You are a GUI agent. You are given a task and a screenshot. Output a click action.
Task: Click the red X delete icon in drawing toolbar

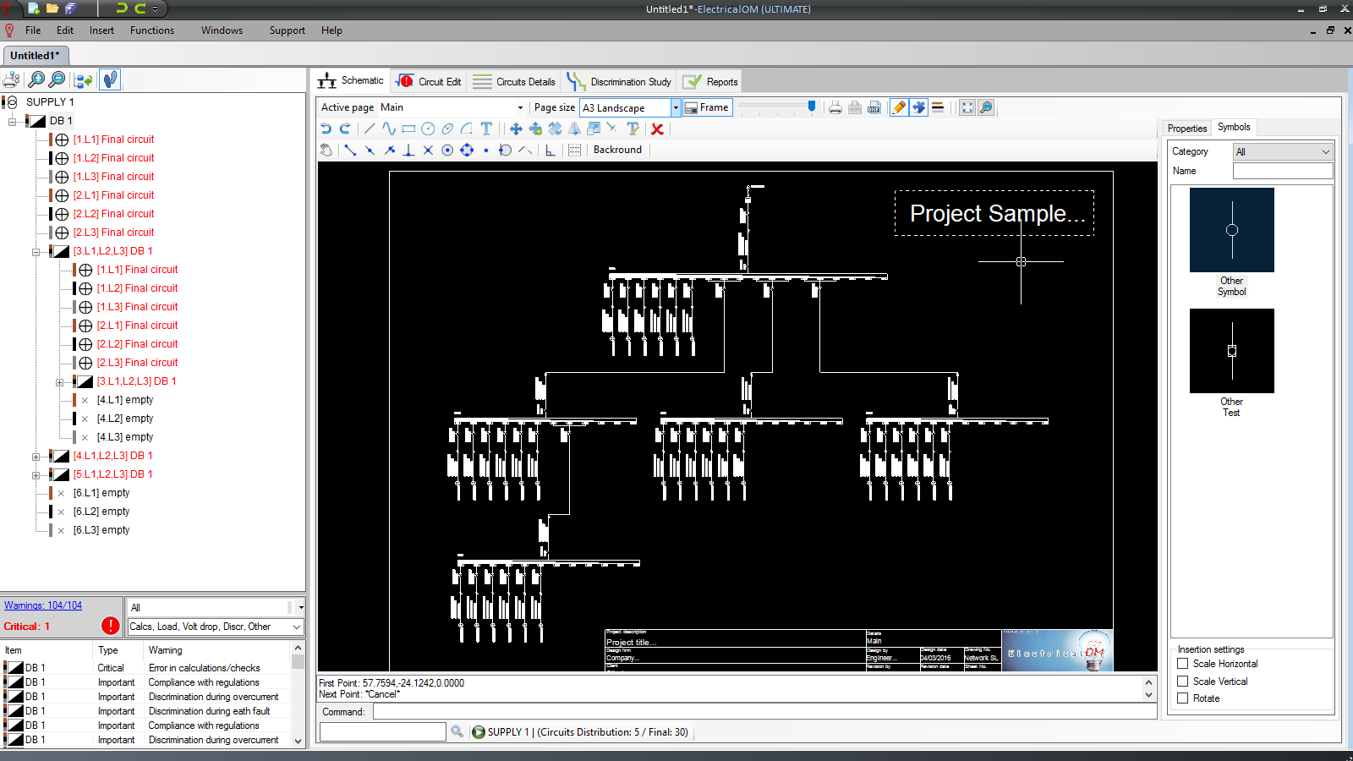click(x=657, y=129)
